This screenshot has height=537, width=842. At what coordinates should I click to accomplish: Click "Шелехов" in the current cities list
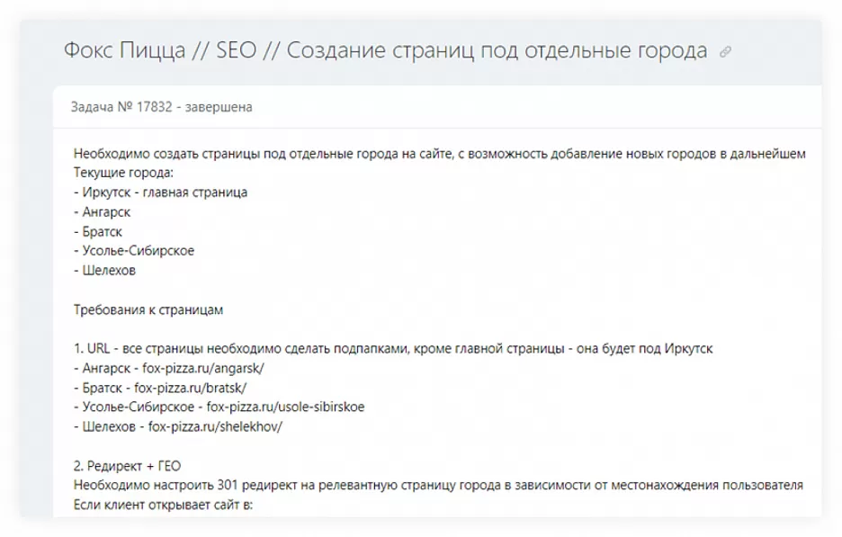tap(109, 270)
